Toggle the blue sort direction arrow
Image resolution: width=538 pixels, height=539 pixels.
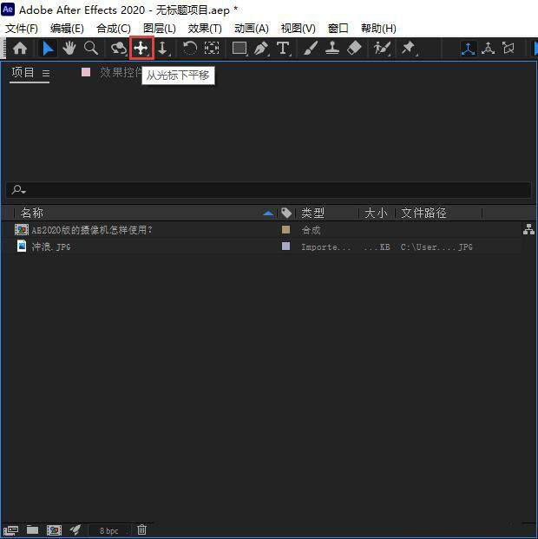point(268,214)
